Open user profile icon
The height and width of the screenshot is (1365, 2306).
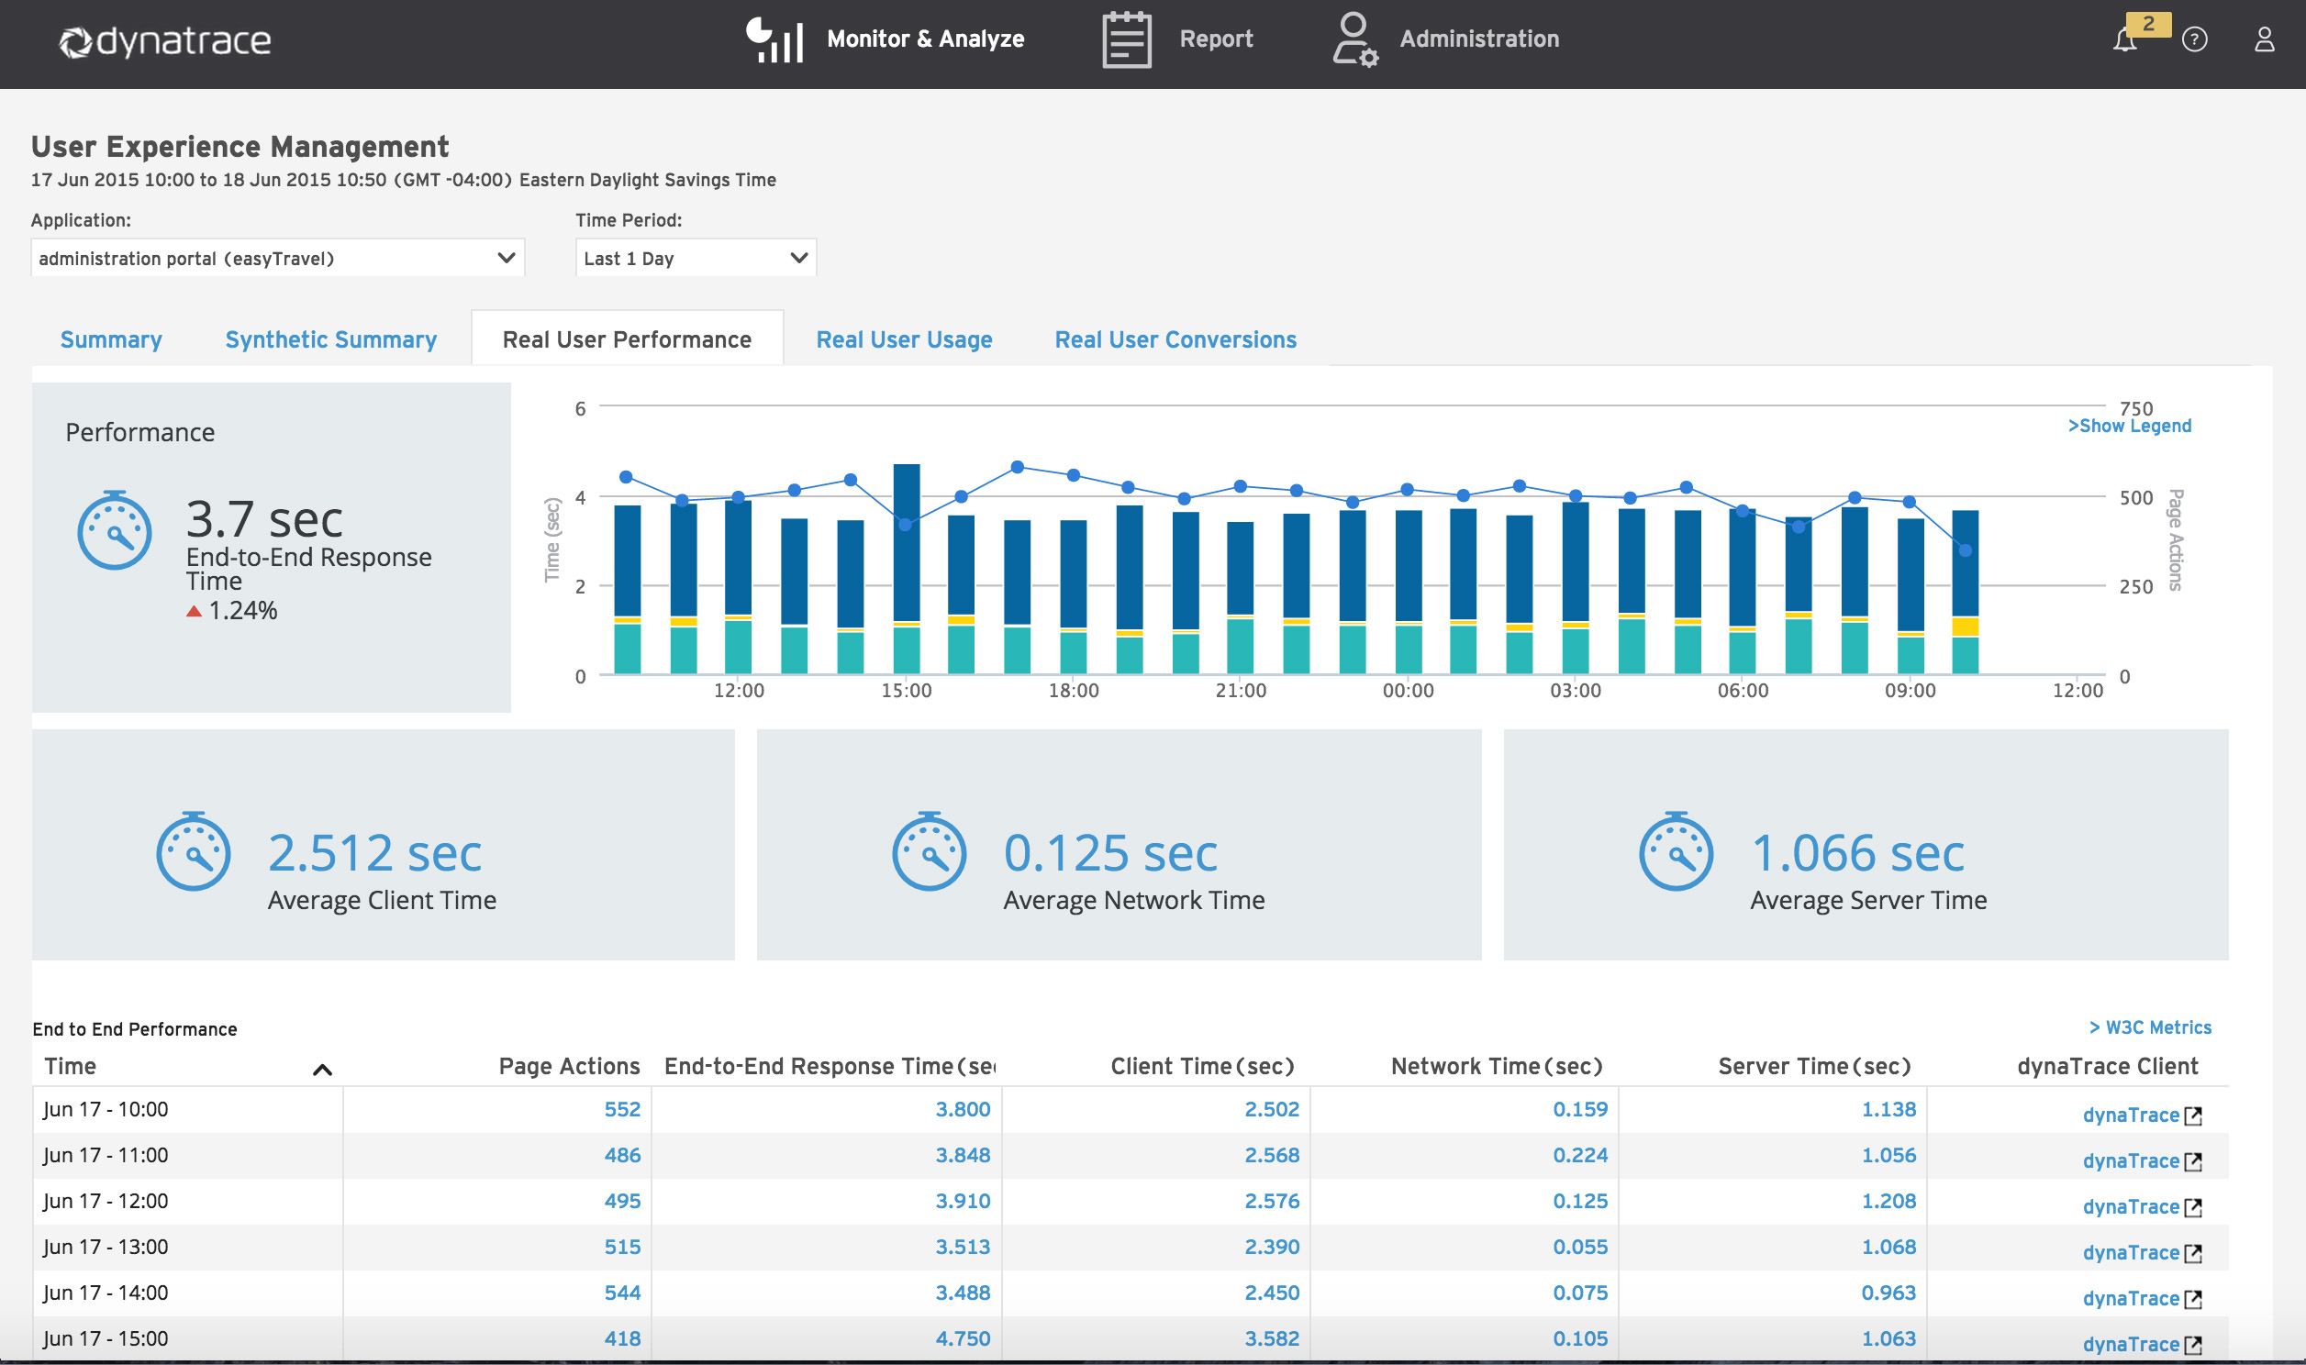[2265, 39]
